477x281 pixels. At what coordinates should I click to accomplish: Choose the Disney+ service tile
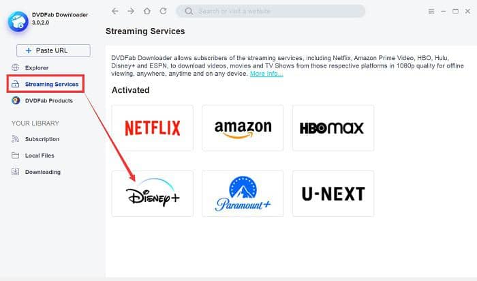pos(153,194)
